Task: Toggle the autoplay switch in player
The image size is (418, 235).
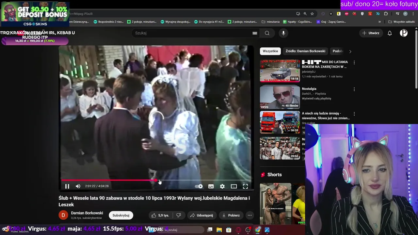Action: pyautogui.click(x=199, y=186)
